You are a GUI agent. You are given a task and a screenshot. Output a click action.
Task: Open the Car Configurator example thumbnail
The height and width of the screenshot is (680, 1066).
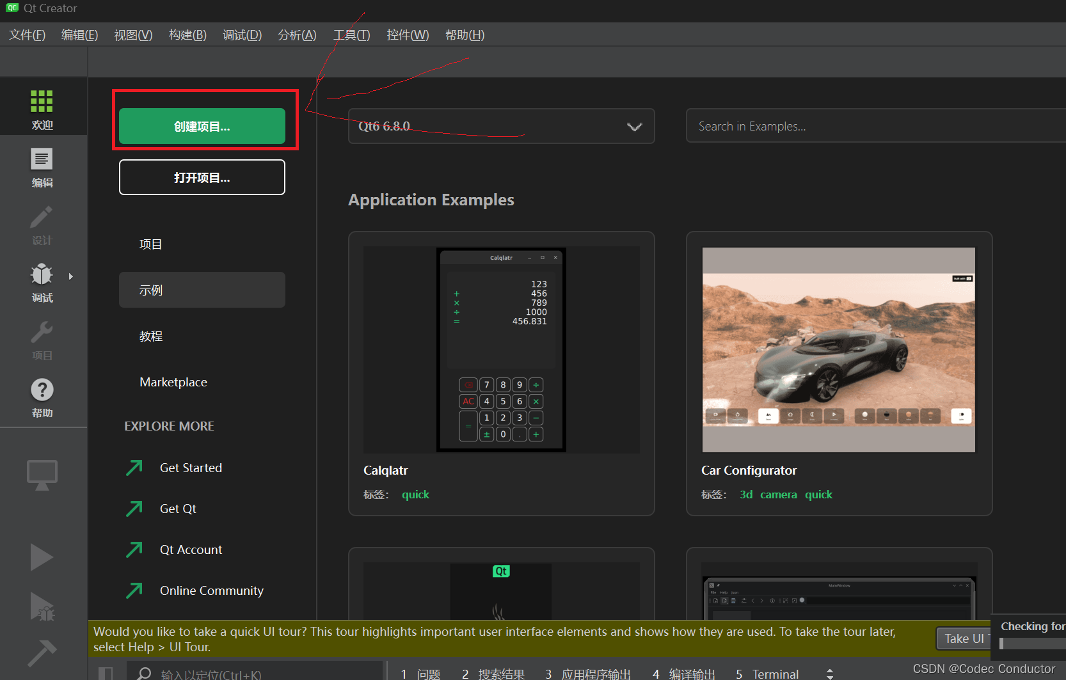pos(839,350)
